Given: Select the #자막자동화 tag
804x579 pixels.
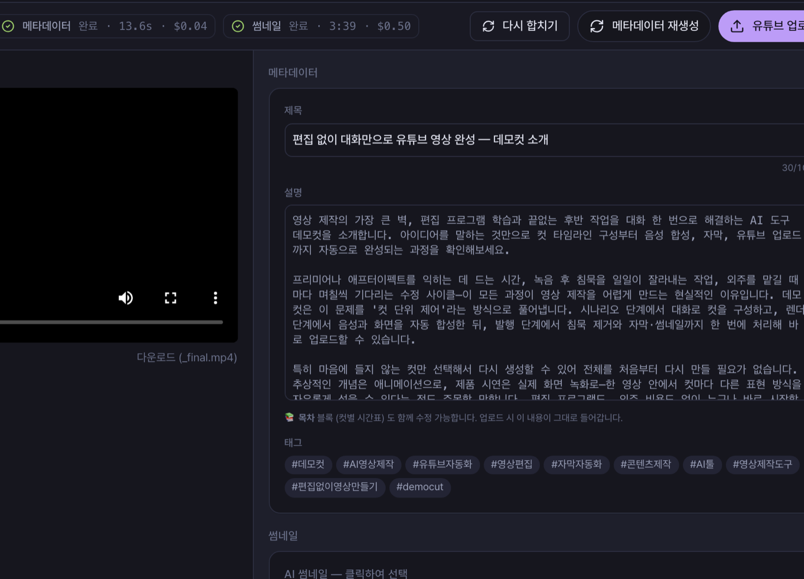Looking at the screenshot, I should point(577,464).
